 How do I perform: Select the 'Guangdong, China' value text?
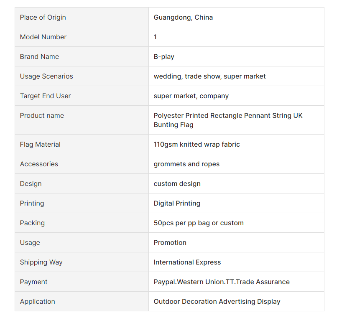click(x=183, y=17)
